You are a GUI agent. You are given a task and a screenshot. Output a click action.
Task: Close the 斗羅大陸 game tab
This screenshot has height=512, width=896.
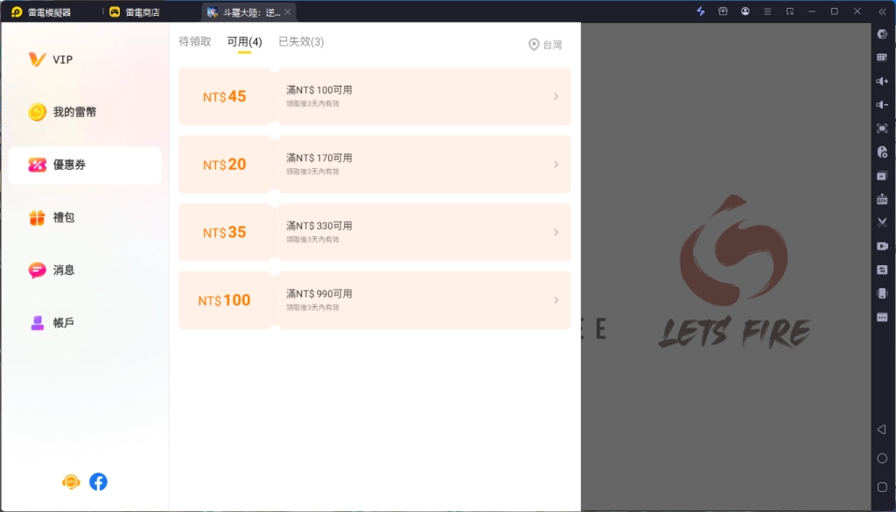point(287,12)
